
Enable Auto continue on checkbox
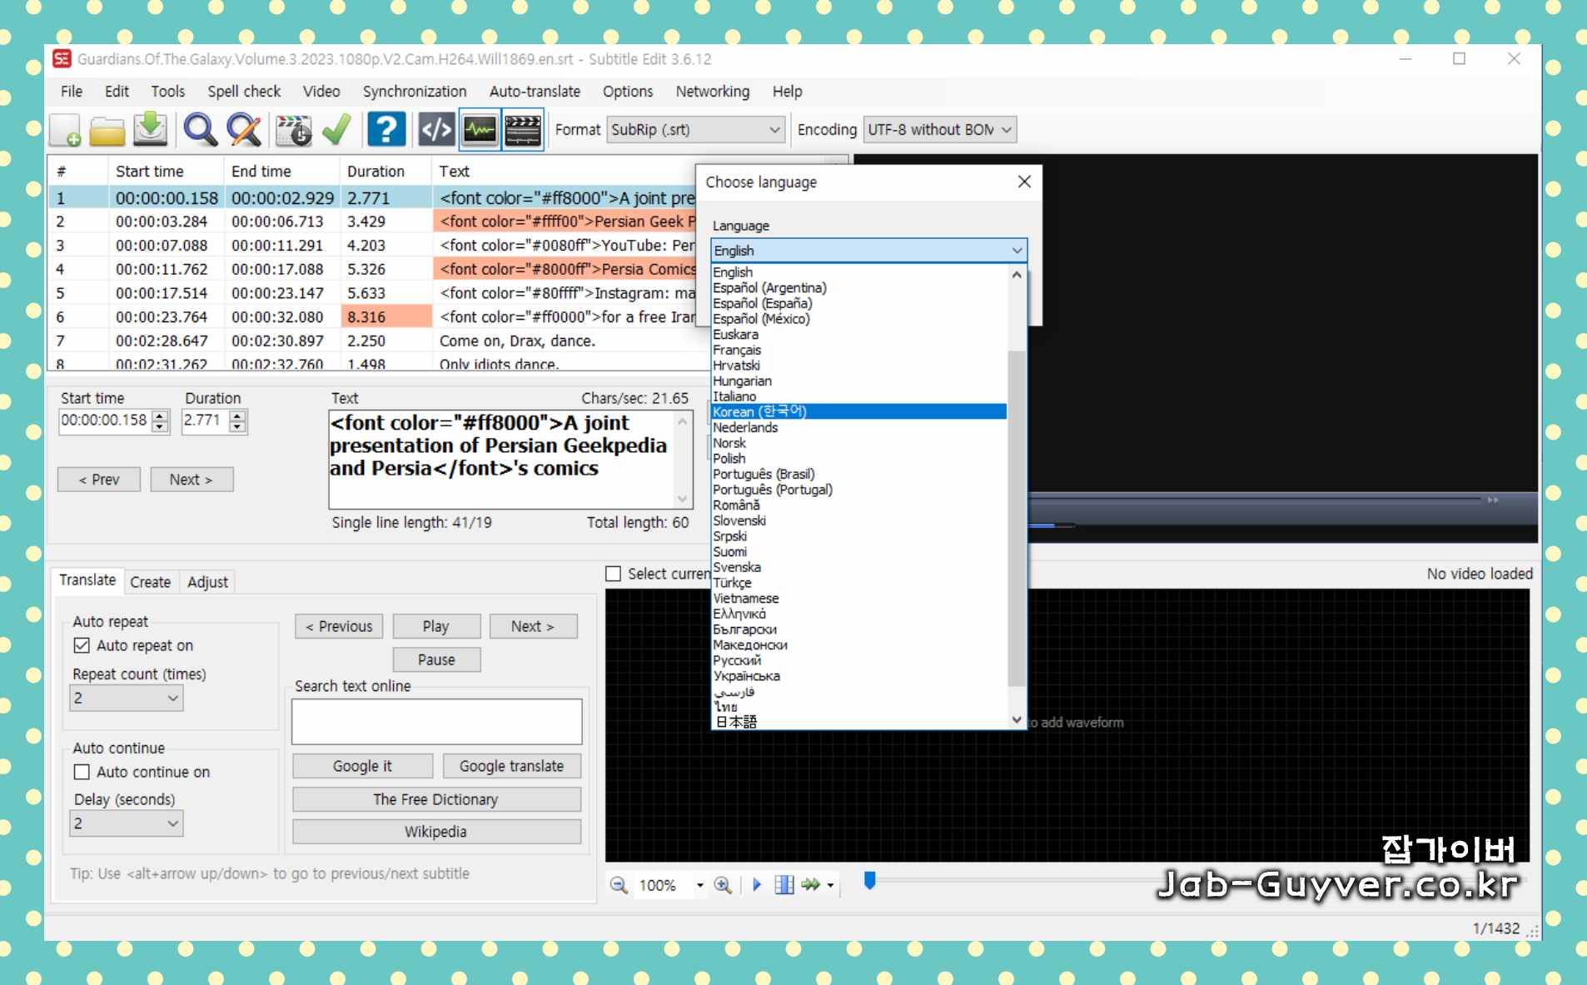82,772
